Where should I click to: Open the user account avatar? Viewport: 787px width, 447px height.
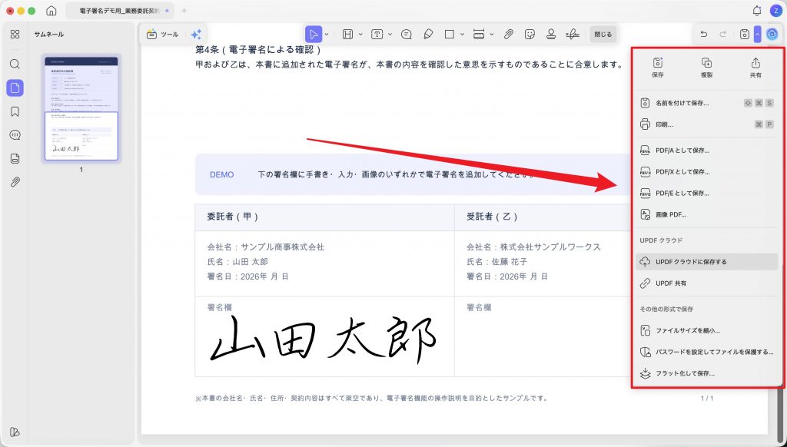click(x=776, y=11)
